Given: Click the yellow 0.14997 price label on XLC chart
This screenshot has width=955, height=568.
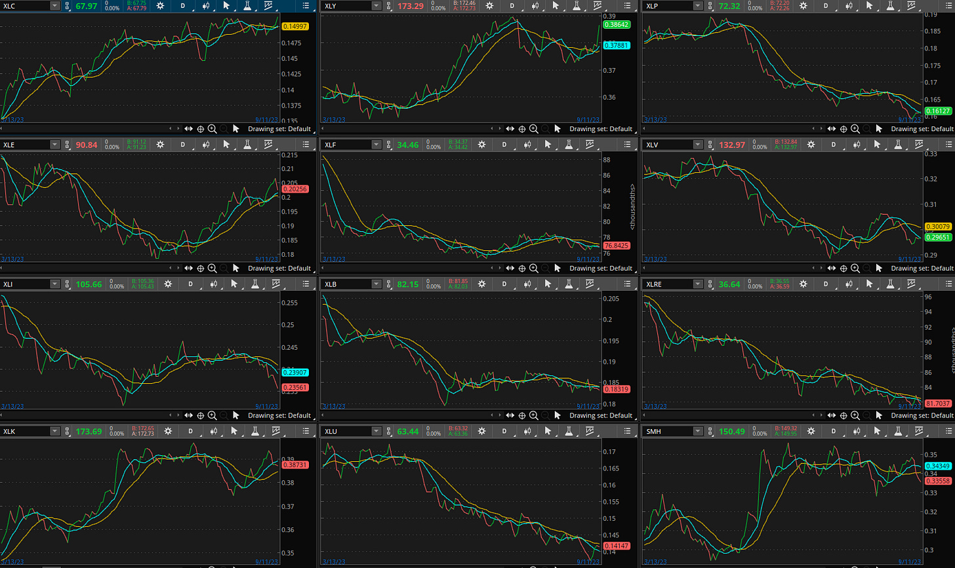Looking at the screenshot, I should tap(294, 26).
